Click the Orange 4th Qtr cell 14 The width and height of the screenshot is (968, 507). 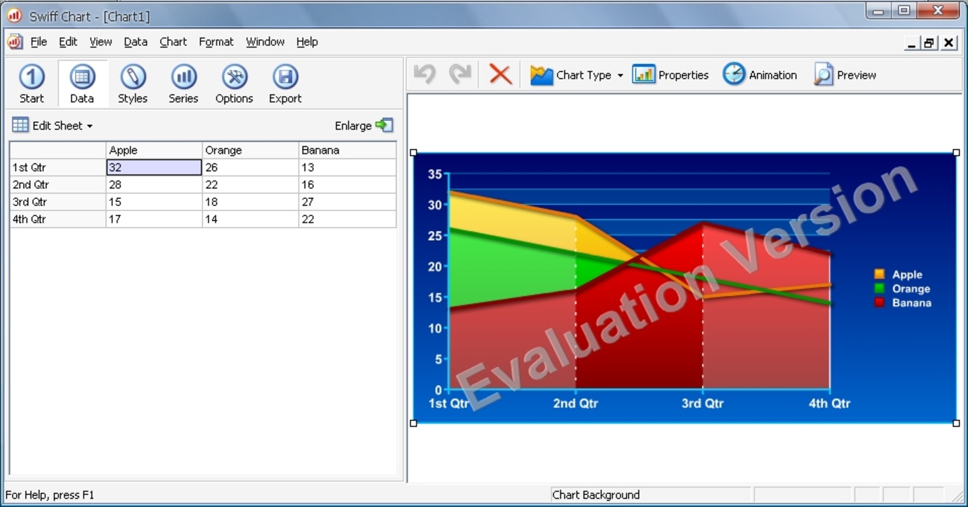250,219
